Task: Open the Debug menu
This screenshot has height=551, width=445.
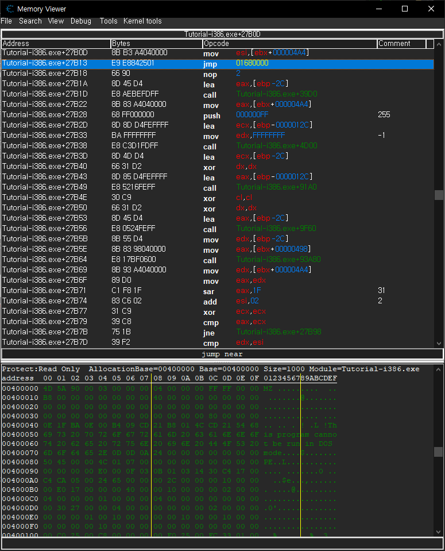Action: pyautogui.click(x=81, y=21)
